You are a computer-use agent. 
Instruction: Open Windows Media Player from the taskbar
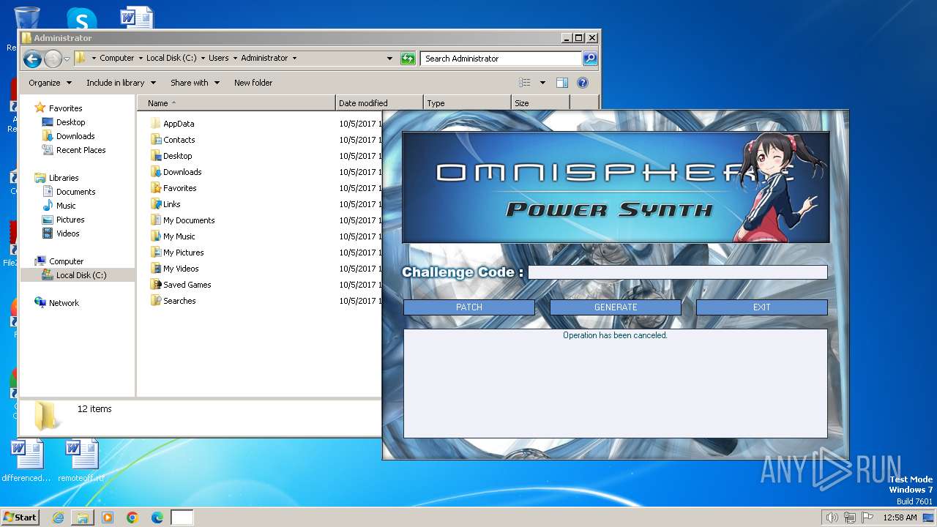click(108, 517)
